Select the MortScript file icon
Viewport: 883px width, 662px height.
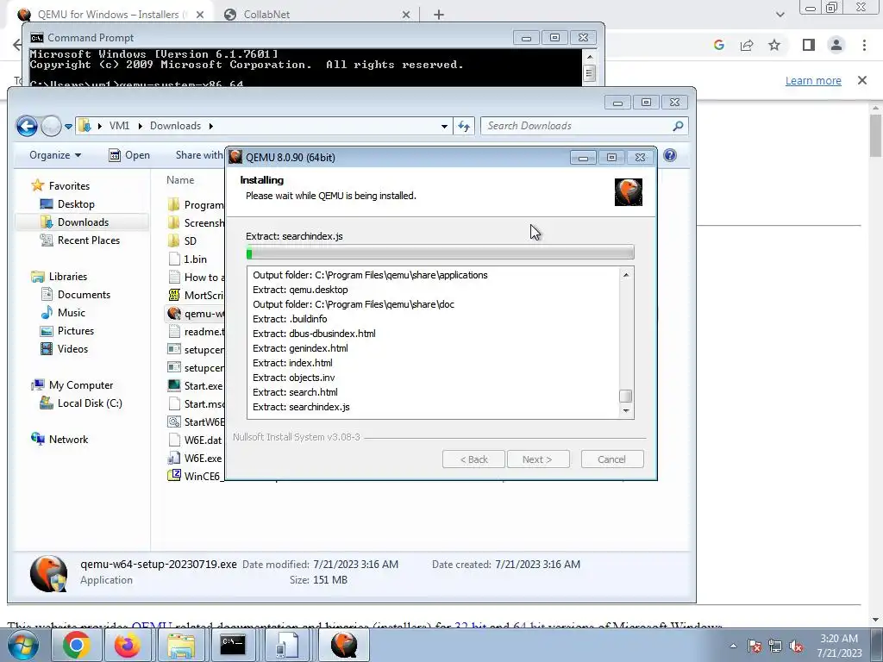click(x=174, y=295)
